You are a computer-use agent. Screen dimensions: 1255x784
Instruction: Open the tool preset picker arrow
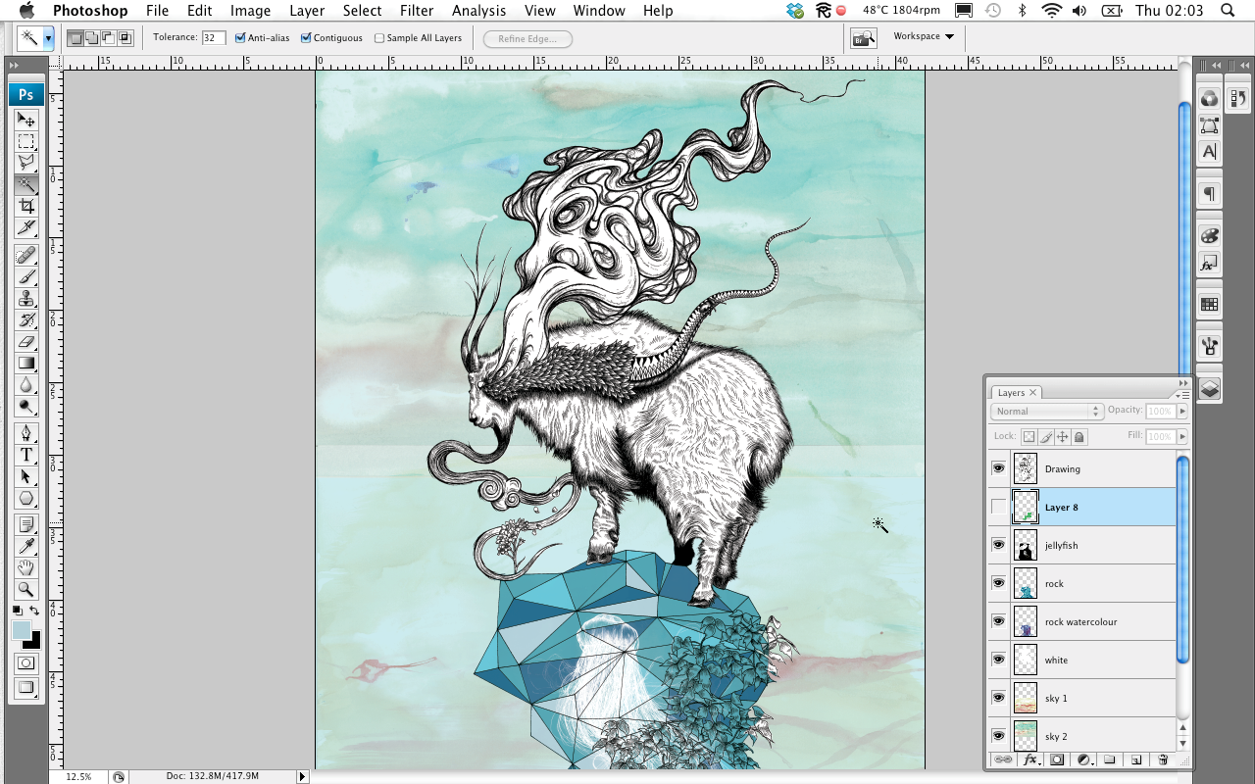point(48,39)
